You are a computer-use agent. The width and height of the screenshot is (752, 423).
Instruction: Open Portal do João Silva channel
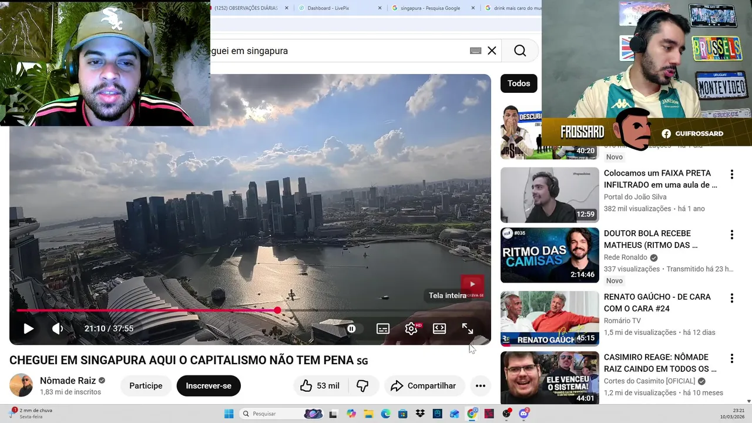coord(635,197)
